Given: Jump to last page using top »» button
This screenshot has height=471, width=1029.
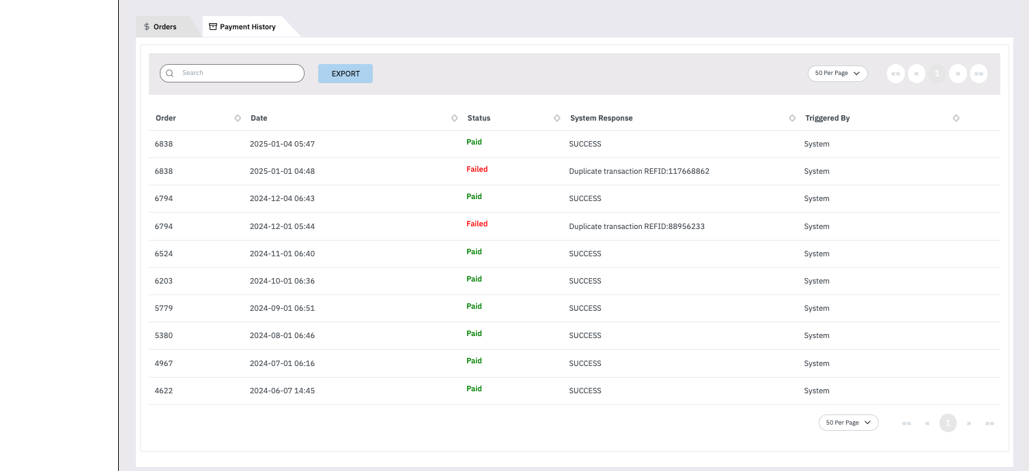Looking at the screenshot, I should (978, 74).
